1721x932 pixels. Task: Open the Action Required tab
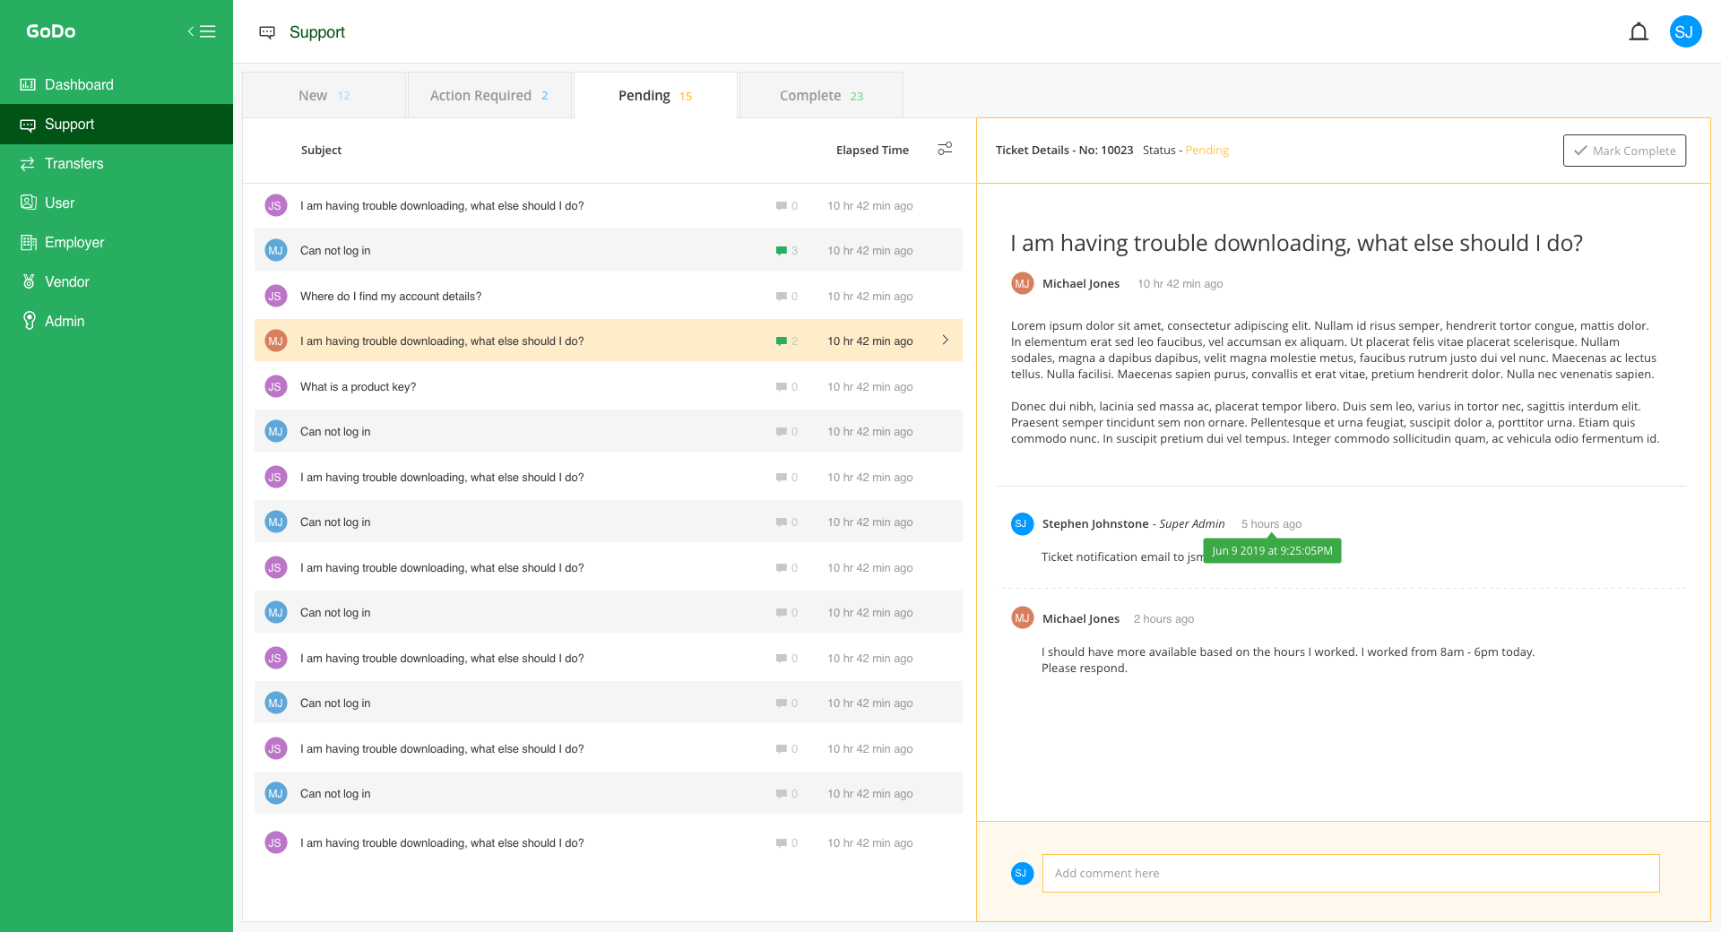[489, 96]
